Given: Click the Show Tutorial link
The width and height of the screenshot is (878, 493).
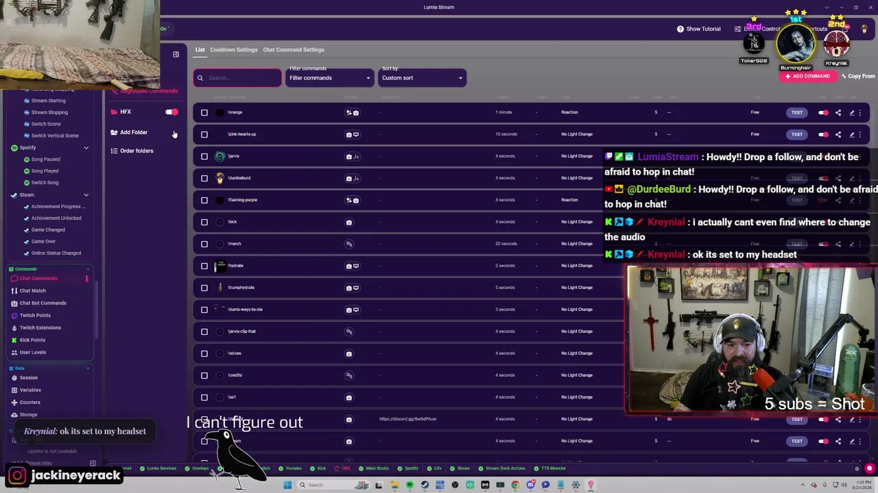Looking at the screenshot, I should [703, 29].
